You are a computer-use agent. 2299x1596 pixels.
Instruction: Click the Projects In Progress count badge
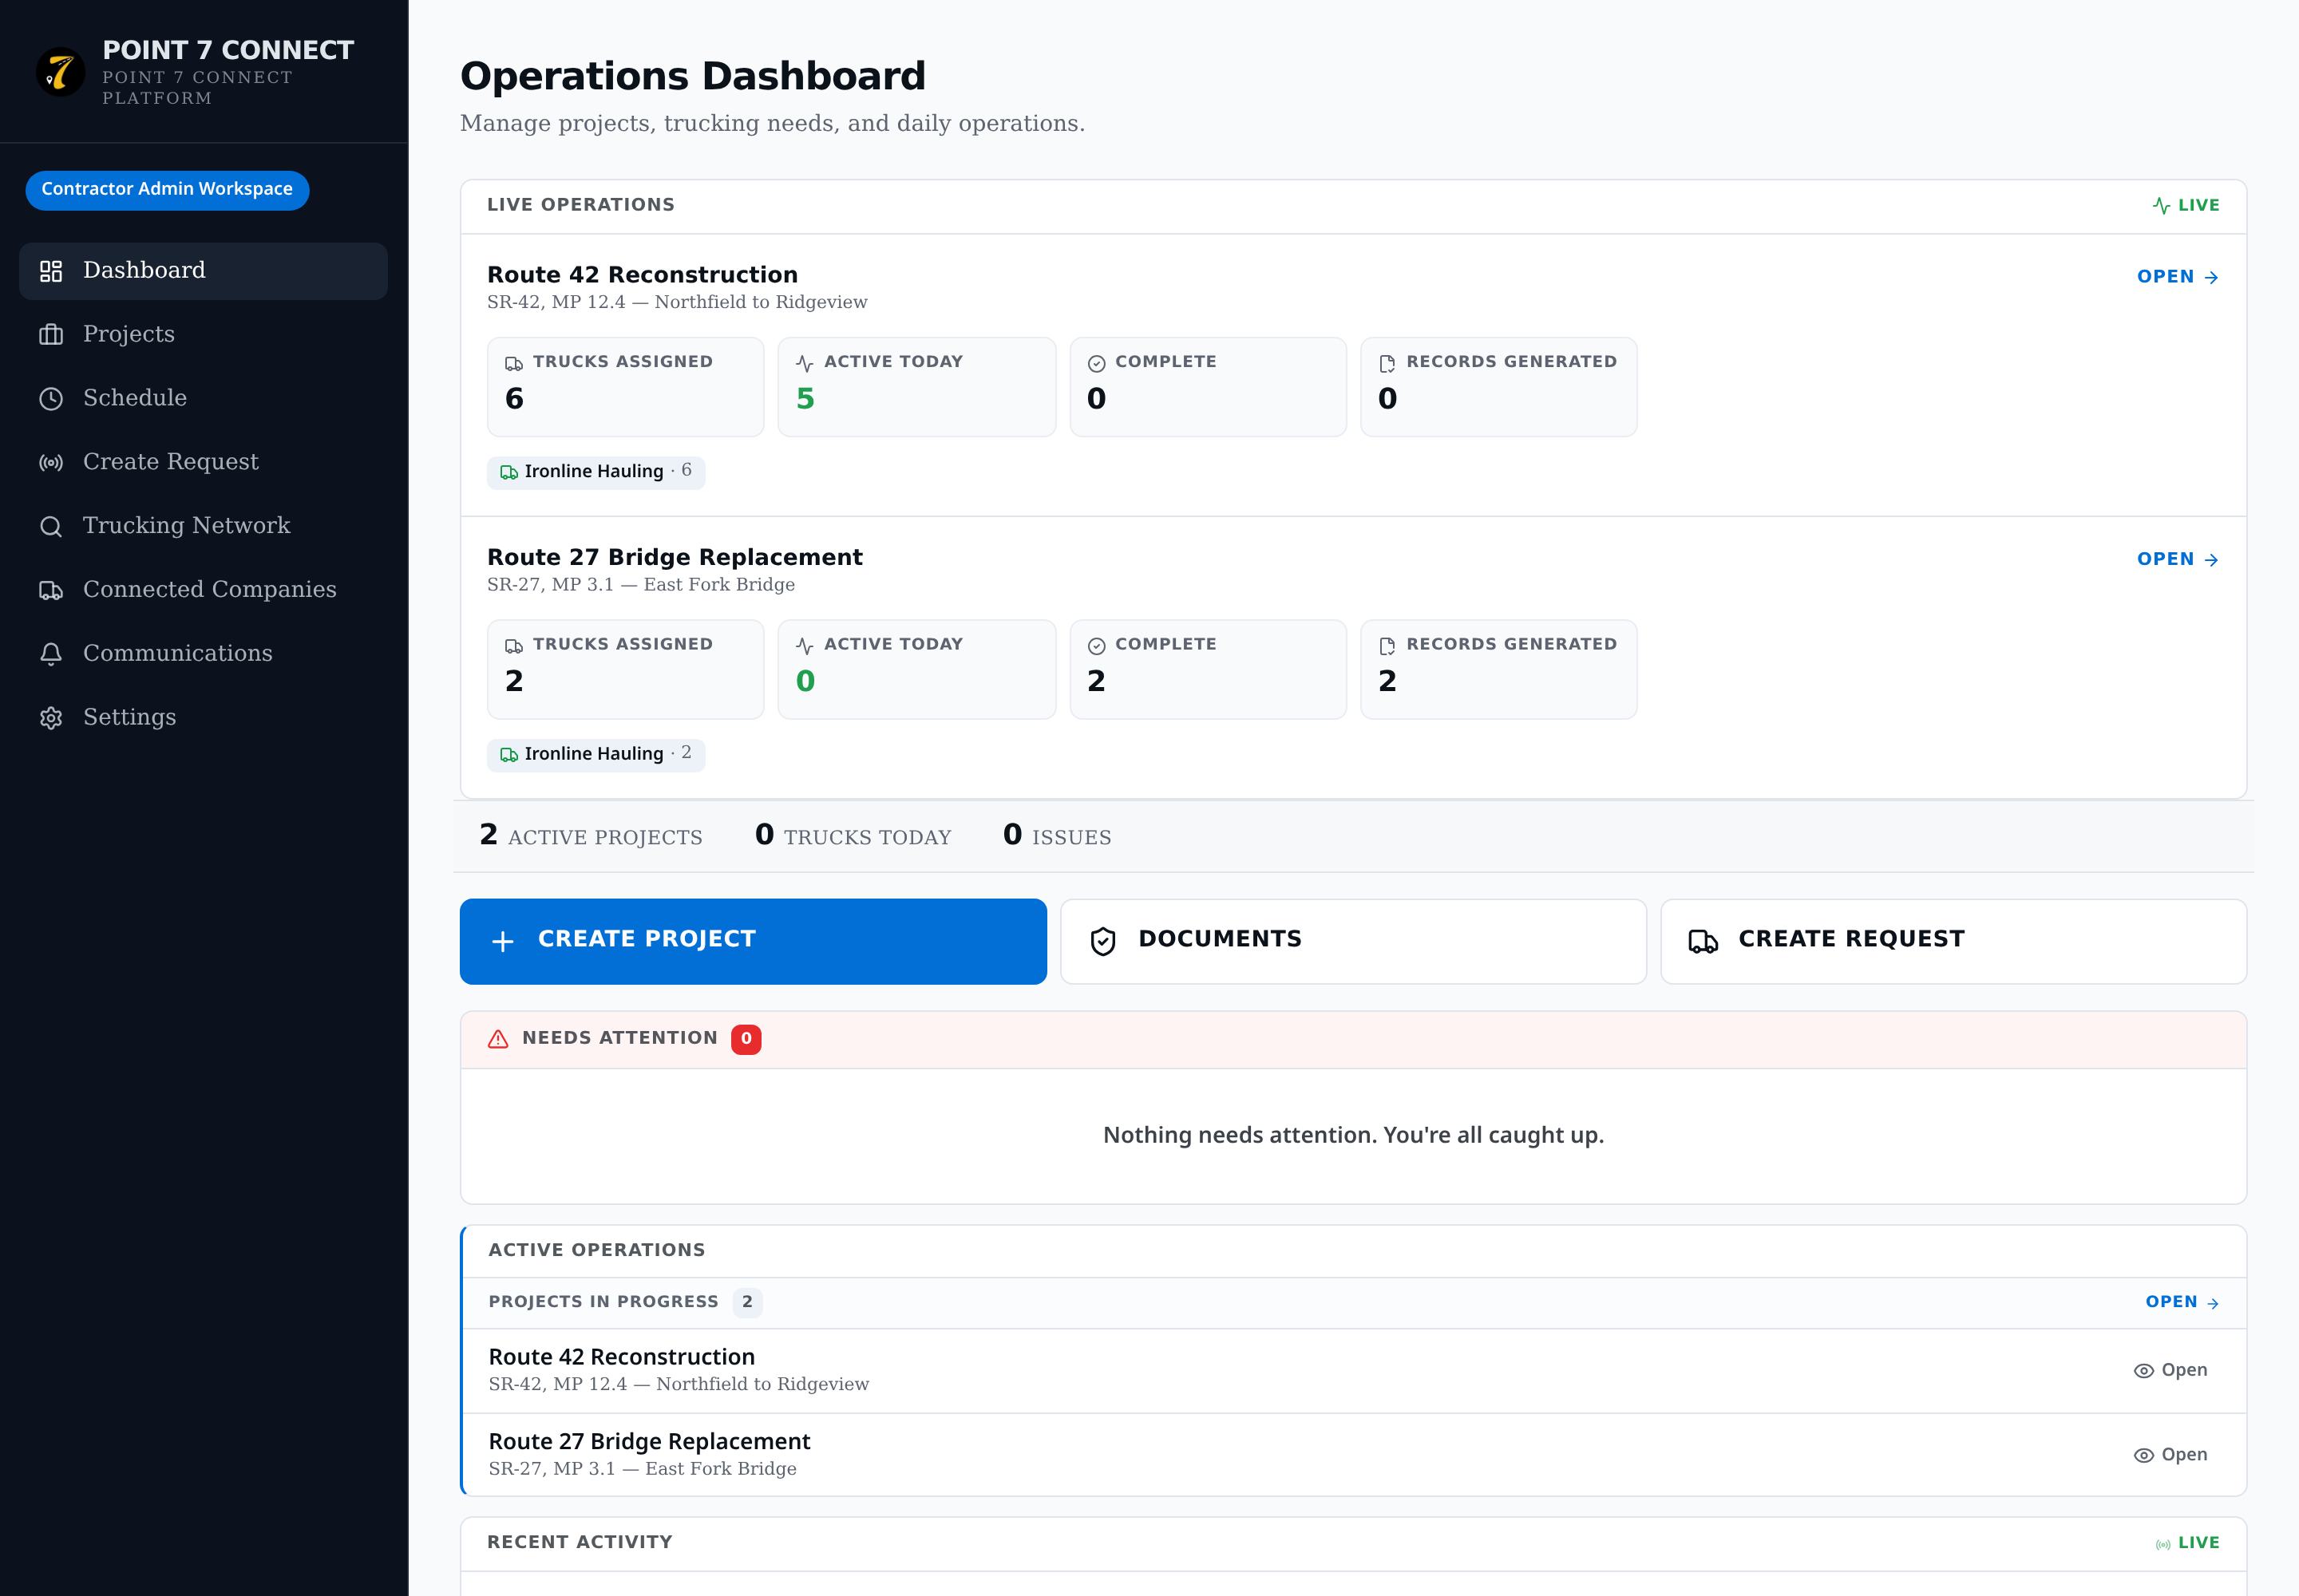point(747,1303)
